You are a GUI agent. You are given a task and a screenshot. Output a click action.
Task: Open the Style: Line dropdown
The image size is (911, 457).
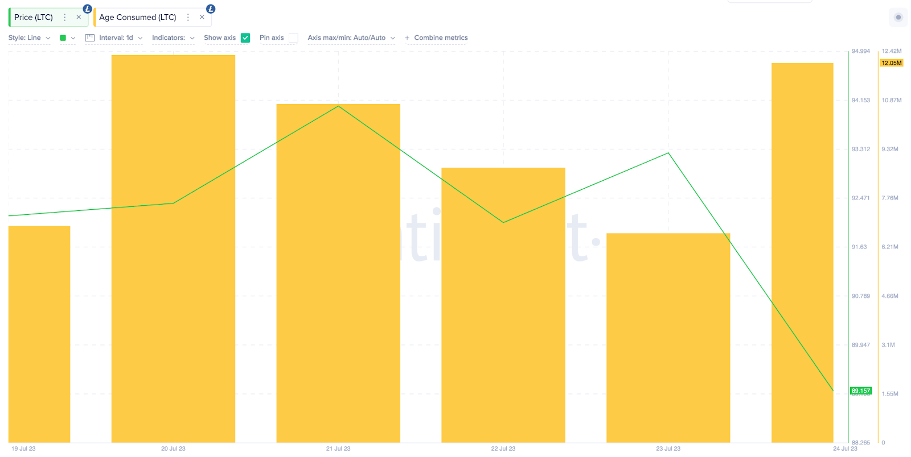[x=30, y=38]
